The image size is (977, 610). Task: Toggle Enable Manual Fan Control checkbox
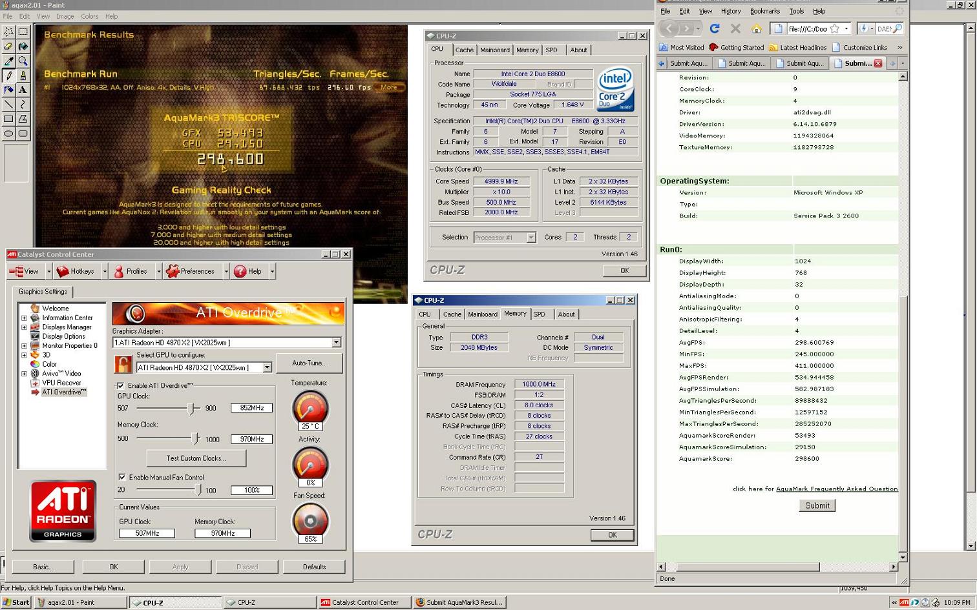[x=122, y=478]
